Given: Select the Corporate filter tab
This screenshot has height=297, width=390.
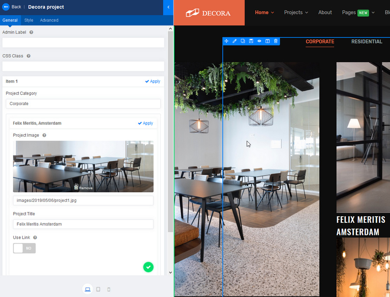Looking at the screenshot, I should [x=320, y=42].
